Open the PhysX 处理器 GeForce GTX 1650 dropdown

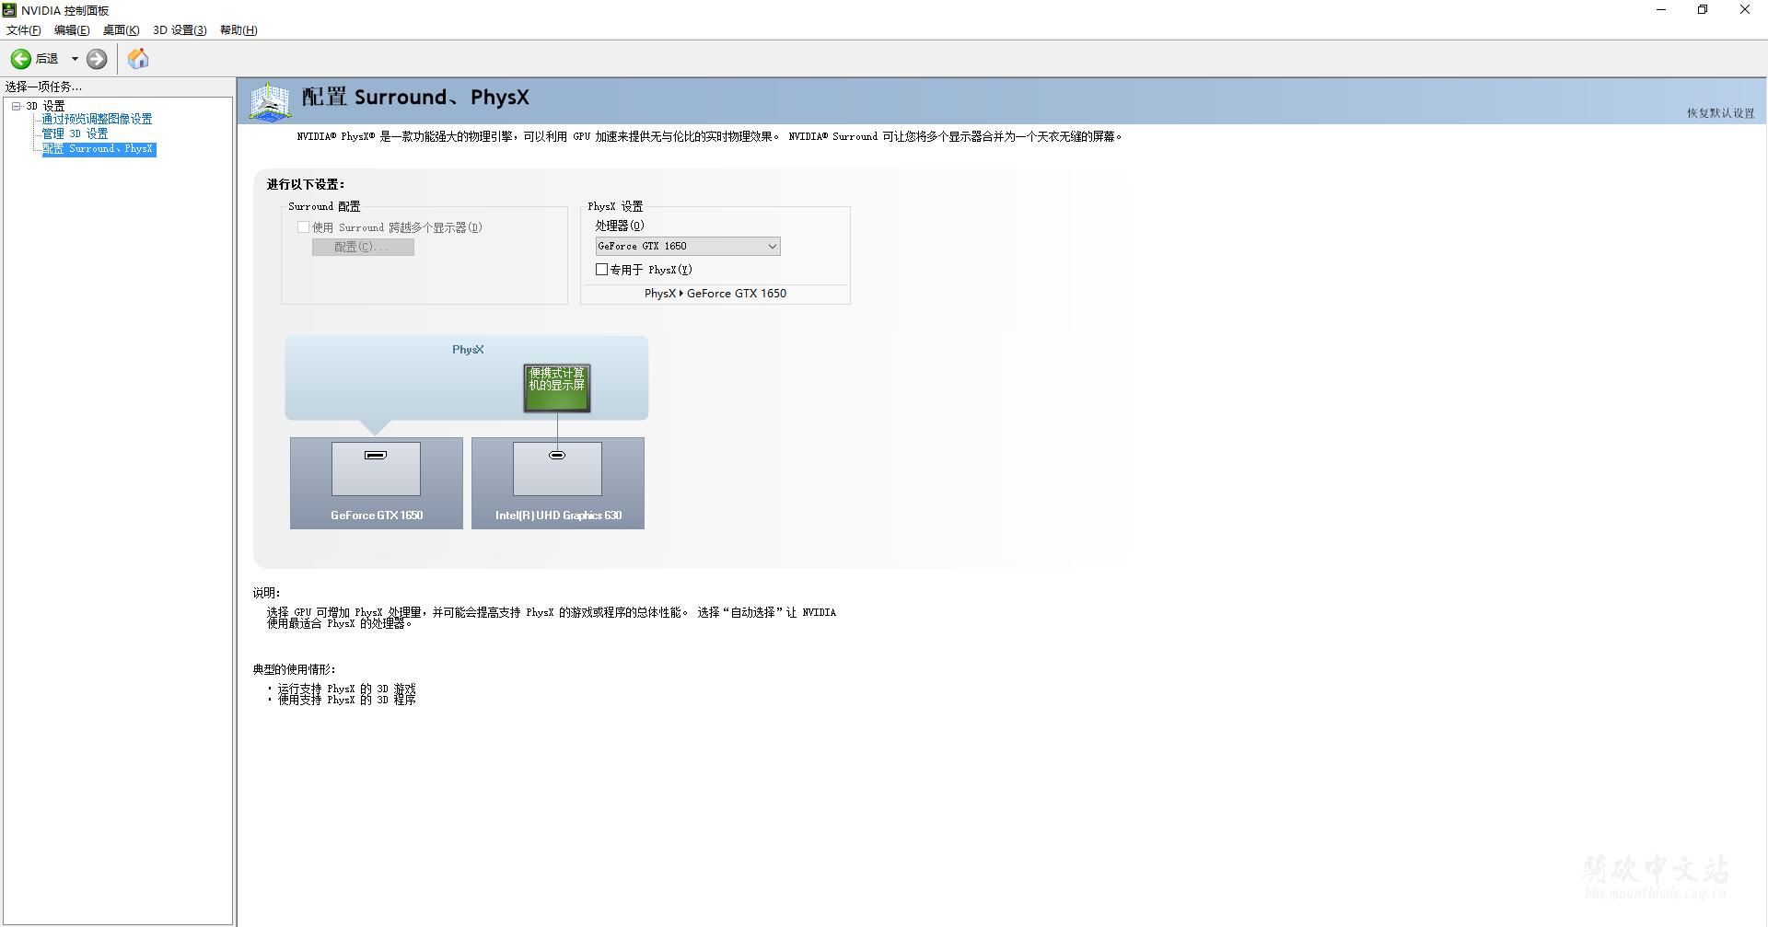coord(688,246)
